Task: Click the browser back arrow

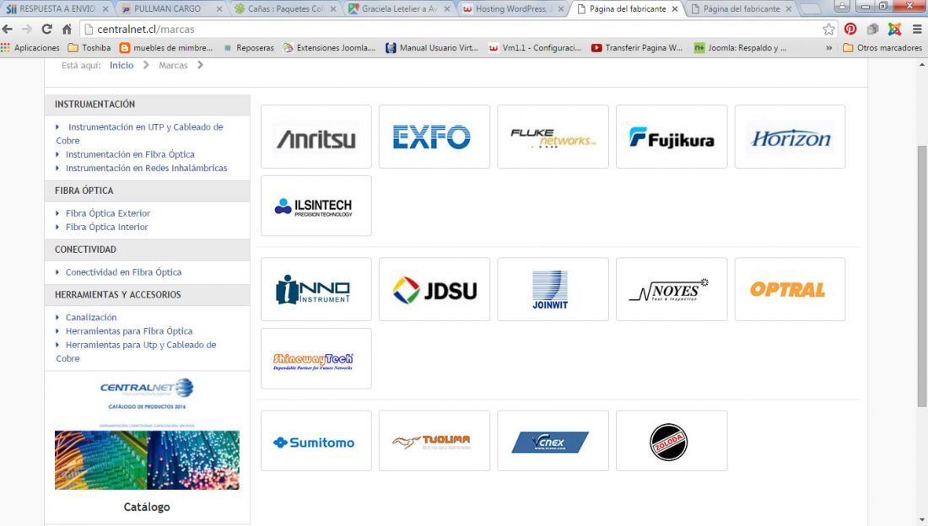Action: click(8, 29)
